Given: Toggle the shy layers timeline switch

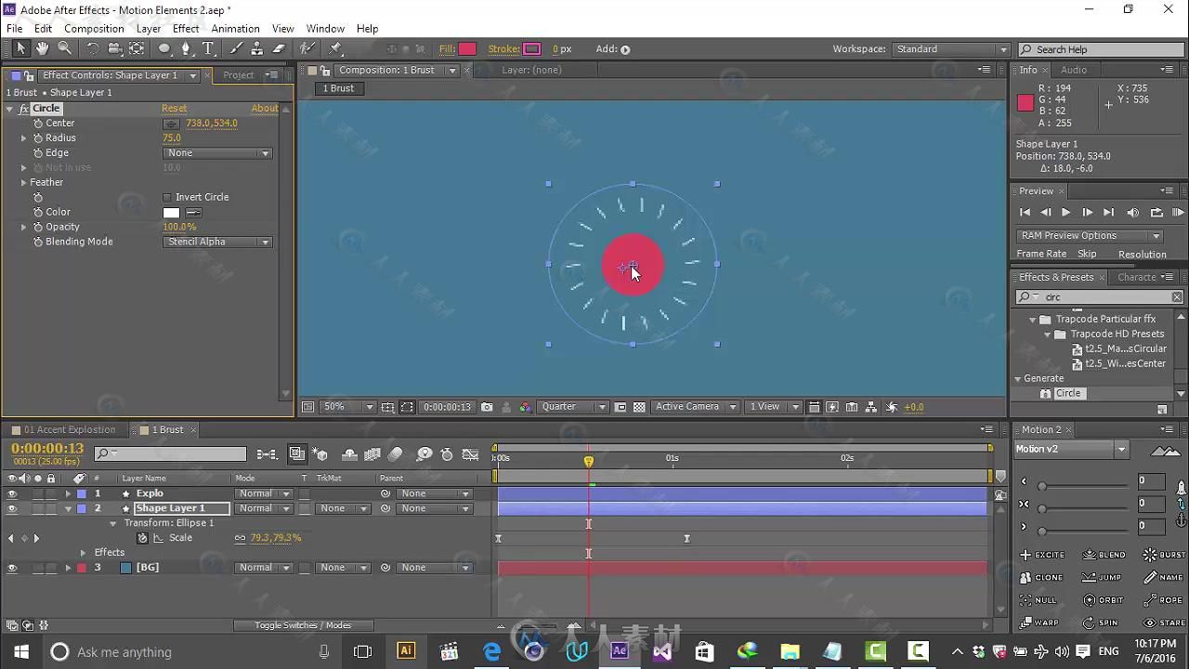Looking at the screenshot, I should click(350, 454).
